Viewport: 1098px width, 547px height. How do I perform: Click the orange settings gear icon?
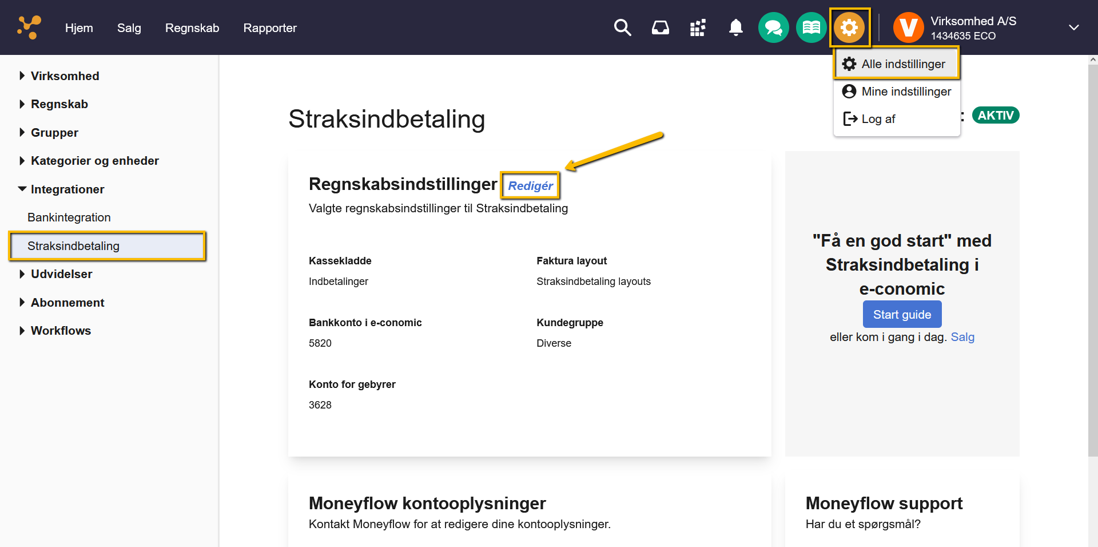(x=849, y=27)
